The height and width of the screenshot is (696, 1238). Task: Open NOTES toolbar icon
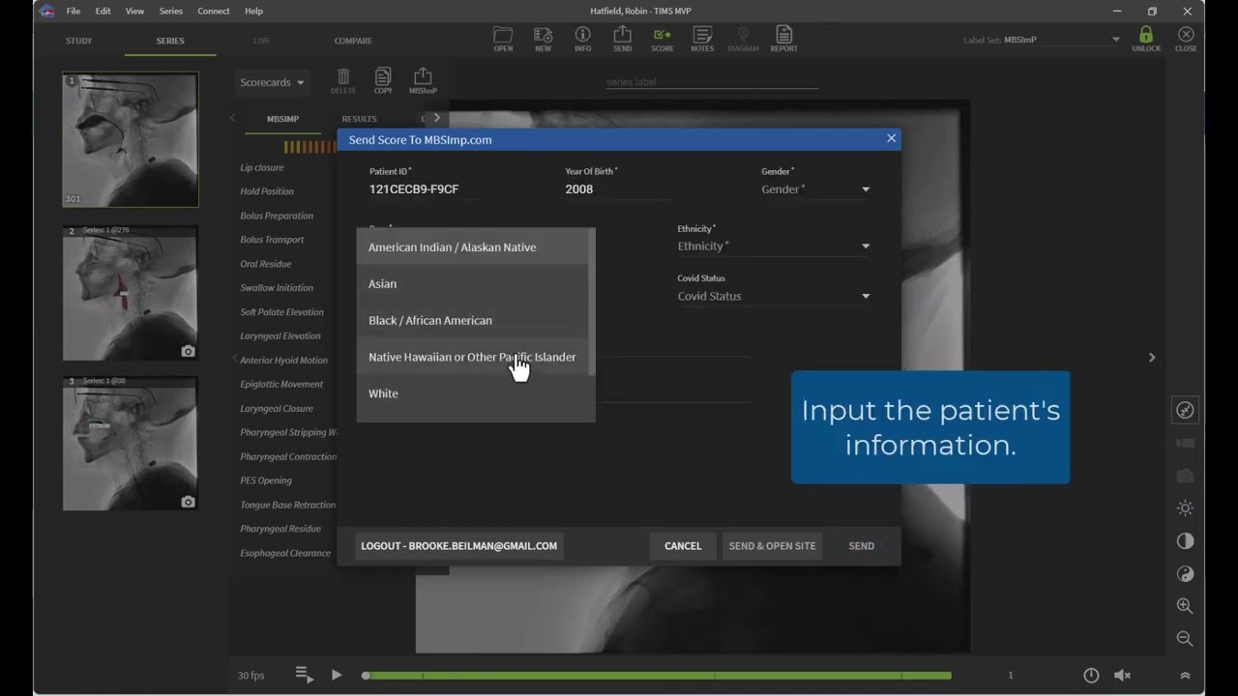[702, 39]
